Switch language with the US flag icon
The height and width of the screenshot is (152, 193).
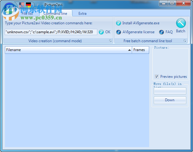pos(22,5)
